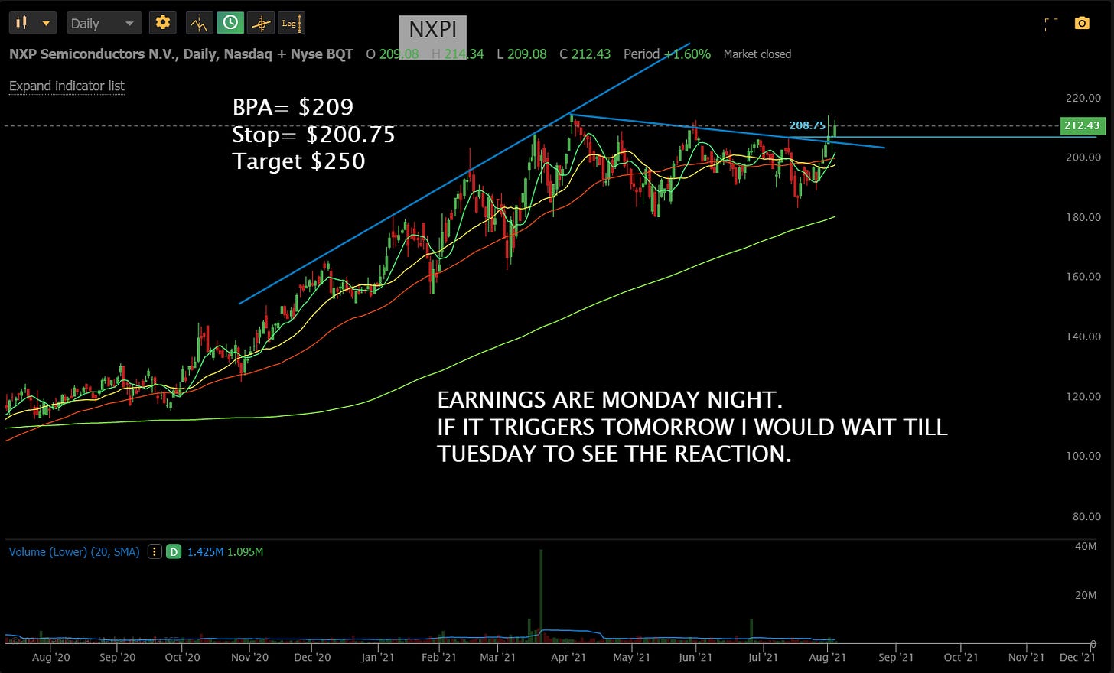
Task: Click the fullscreen corners icon
Action: click(1050, 24)
